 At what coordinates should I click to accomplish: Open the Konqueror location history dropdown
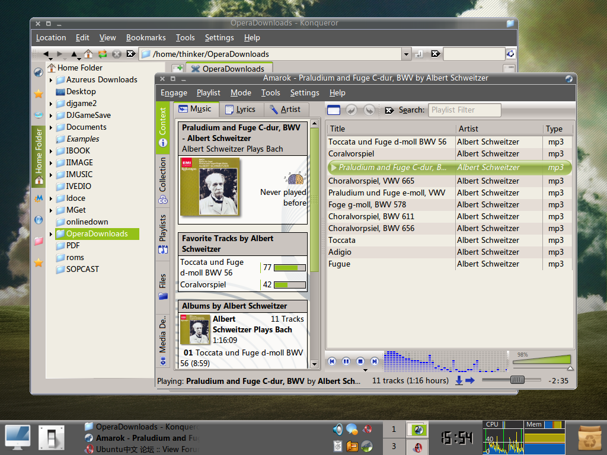[406, 54]
